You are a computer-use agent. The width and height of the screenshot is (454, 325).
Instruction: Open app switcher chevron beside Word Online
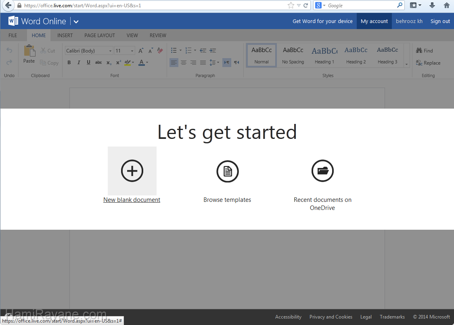tap(76, 21)
